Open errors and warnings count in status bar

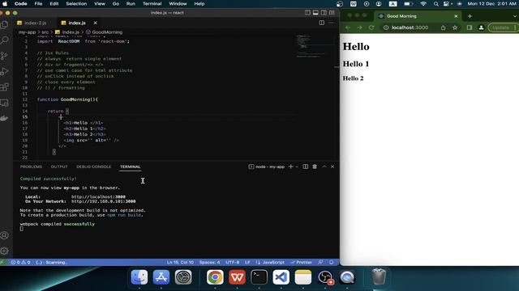coord(20,262)
